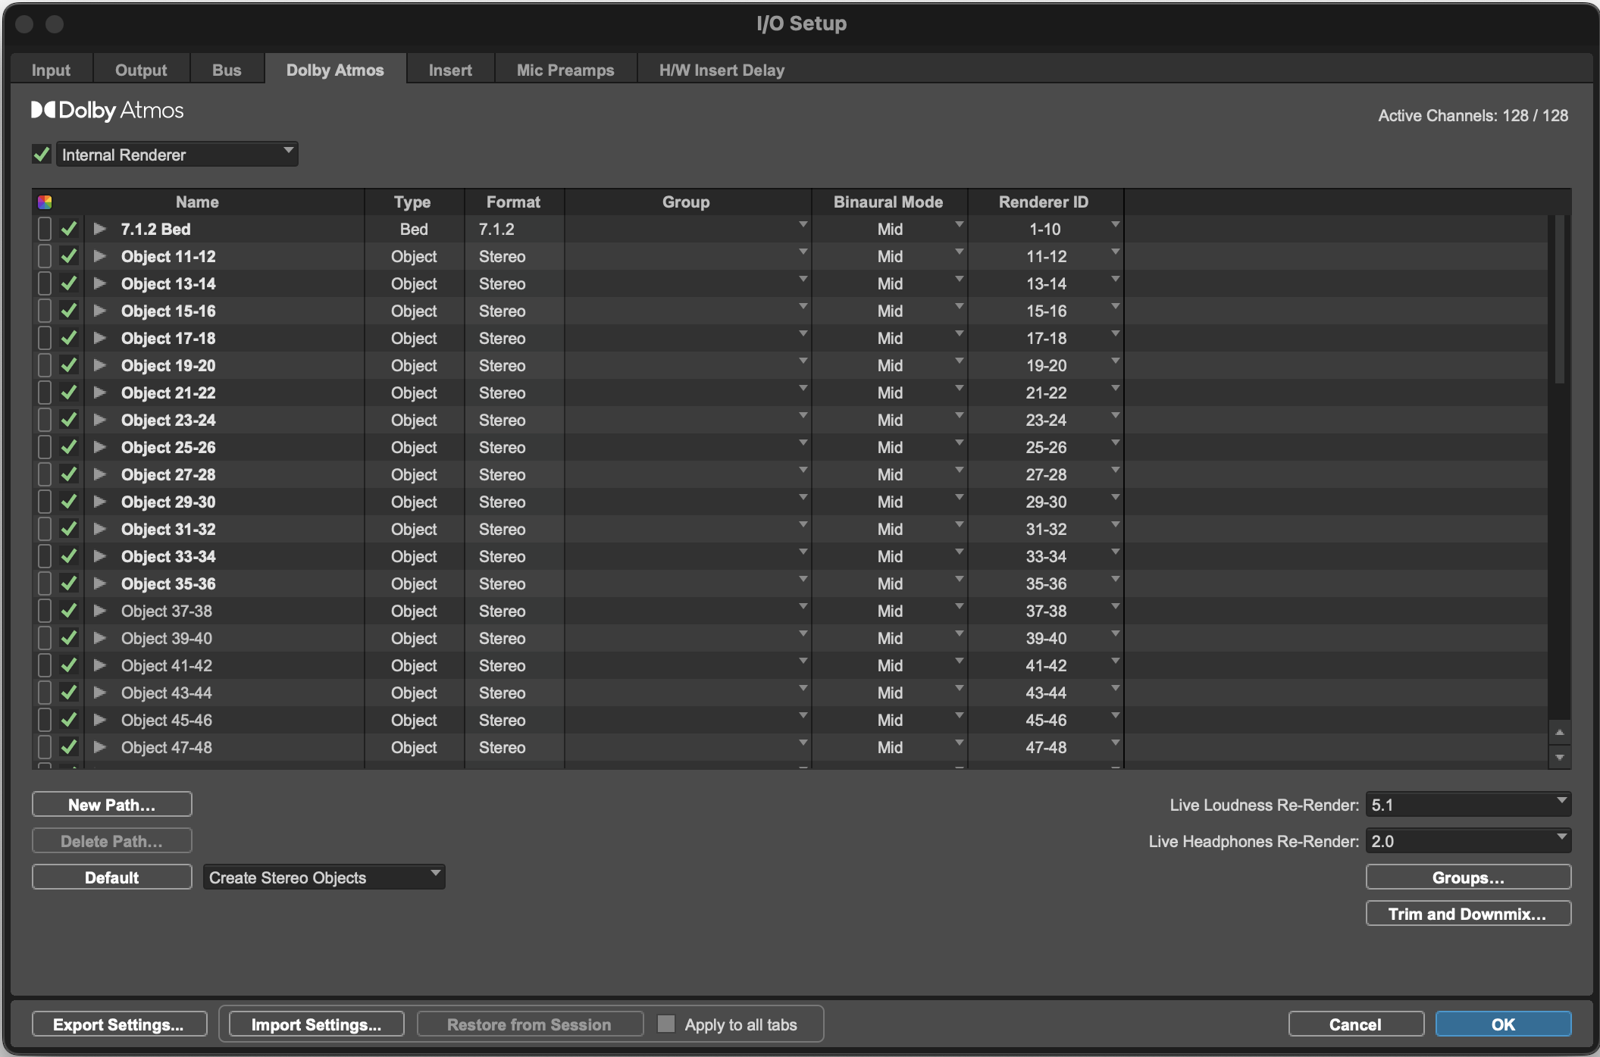The width and height of the screenshot is (1600, 1057).
Task: Confirm with the OK button
Action: [1503, 1024]
